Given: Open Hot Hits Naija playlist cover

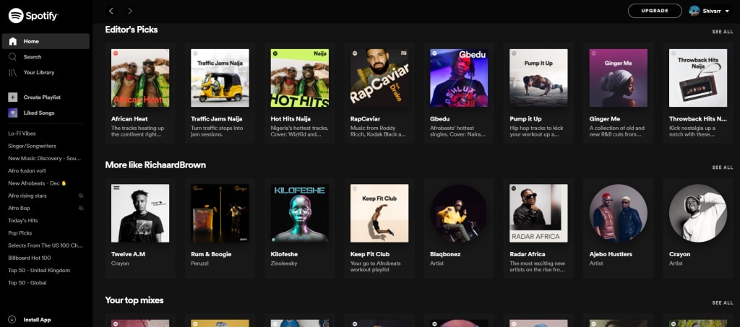Looking at the screenshot, I should point(300,78).
